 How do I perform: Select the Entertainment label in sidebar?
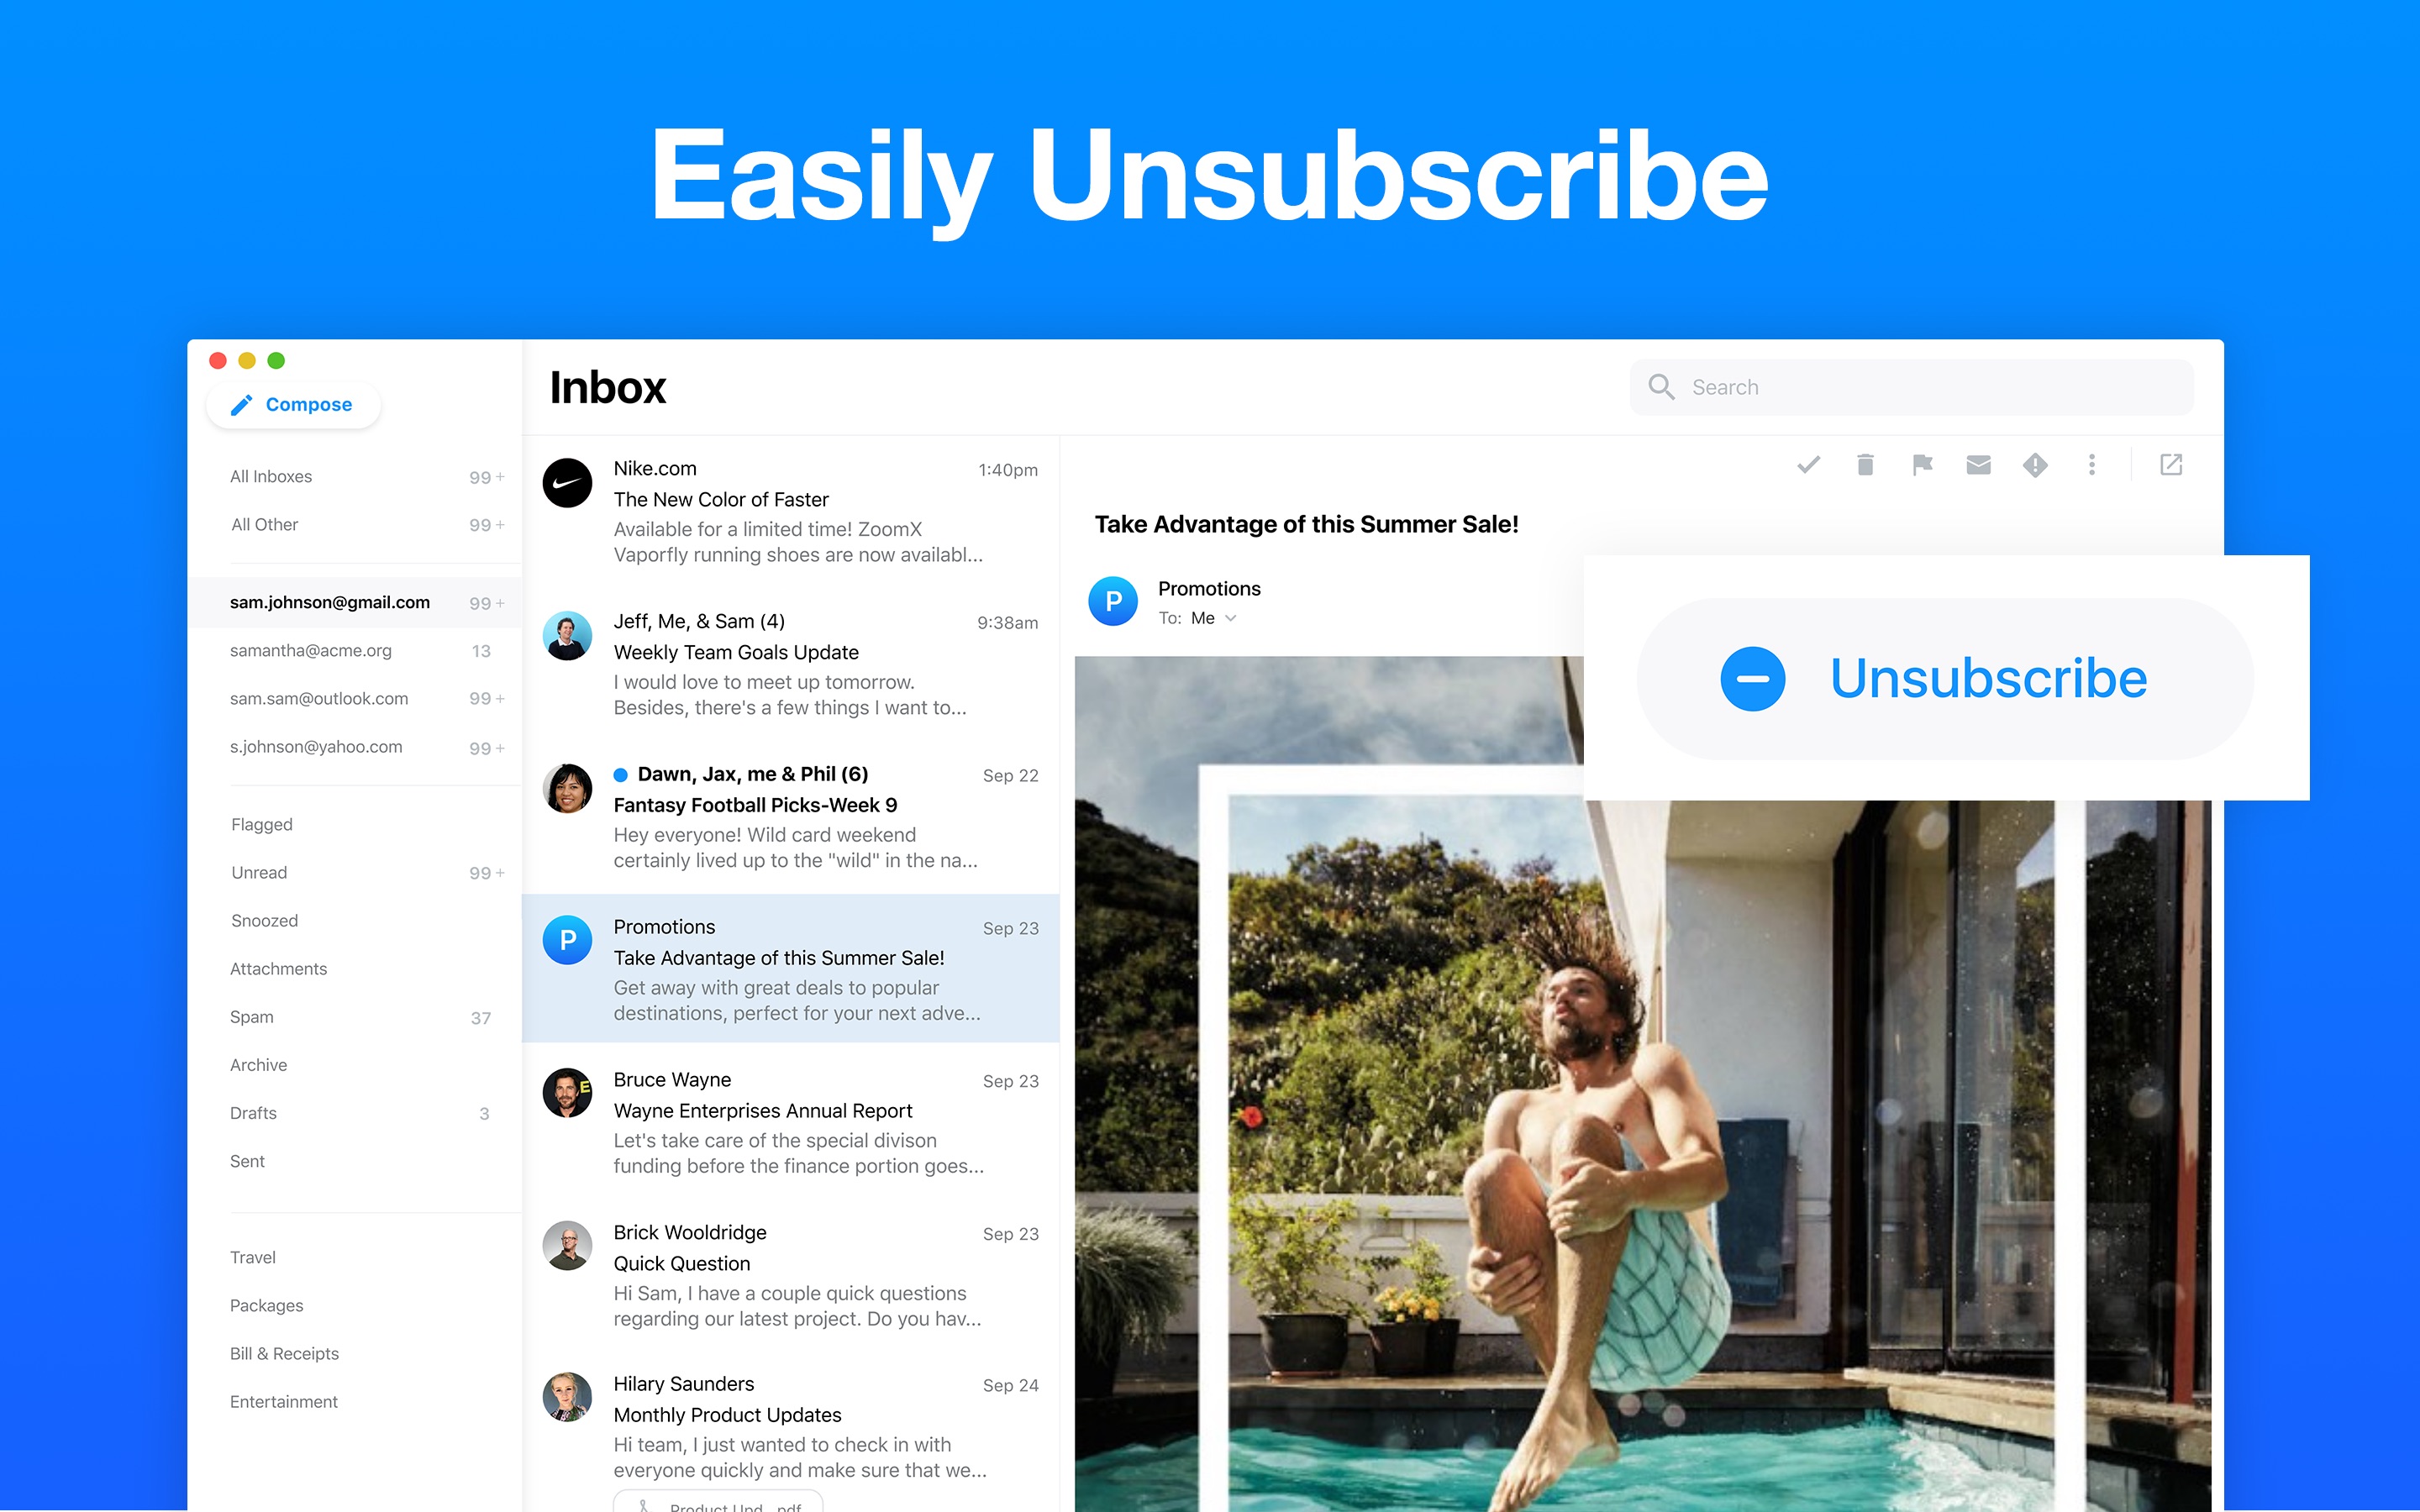(x=284, y=1399)
